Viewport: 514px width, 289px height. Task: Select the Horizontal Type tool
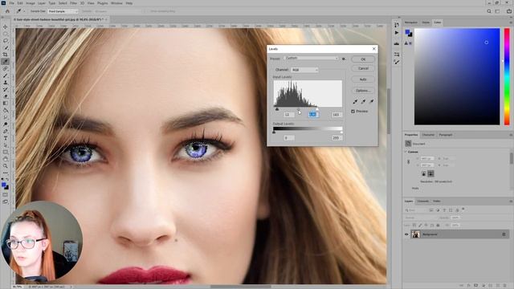point(6,138)
